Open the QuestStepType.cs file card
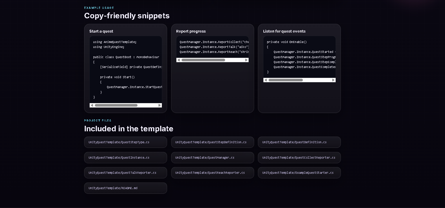Image resolution: width=445 pixels, height=208 pixels. click(125, 142)
